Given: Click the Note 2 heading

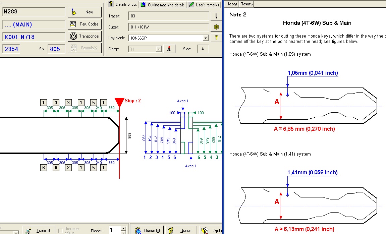Looking at the screenshot, I should pyautogui.click(x=238, y=14).
